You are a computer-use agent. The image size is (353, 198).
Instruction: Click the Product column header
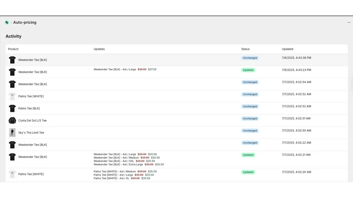coord(13,49)
